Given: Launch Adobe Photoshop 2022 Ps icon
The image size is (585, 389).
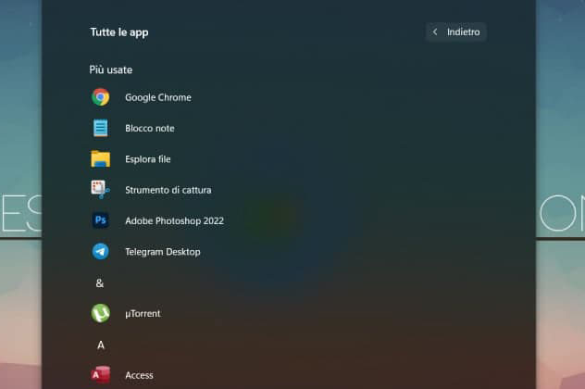Looking at the screenshot, I should (x=100, y=220).
